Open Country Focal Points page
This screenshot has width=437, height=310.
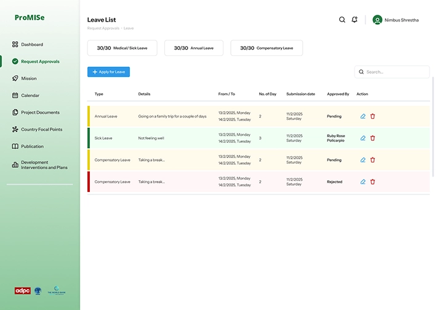pos(41,130)
